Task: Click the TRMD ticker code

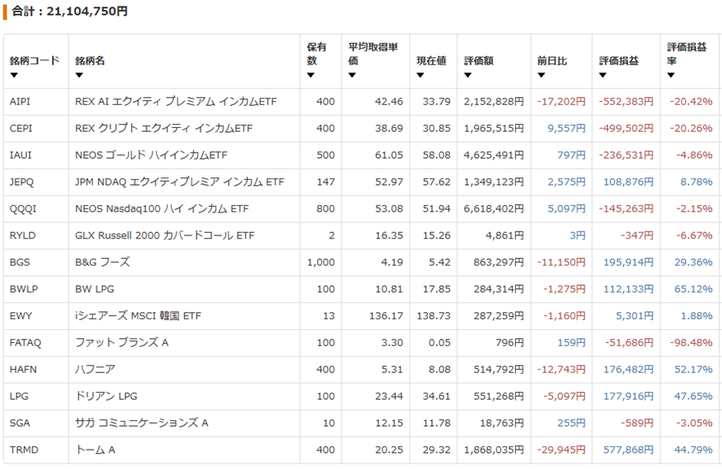Action: [24, 450]
